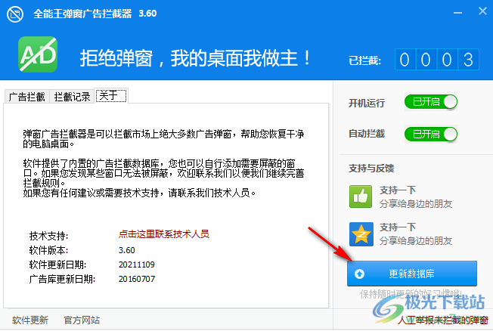The height and width of the screenshot is (331, 493).
Task: Click the 开机运行 label
Action: [x=367, y=103]
